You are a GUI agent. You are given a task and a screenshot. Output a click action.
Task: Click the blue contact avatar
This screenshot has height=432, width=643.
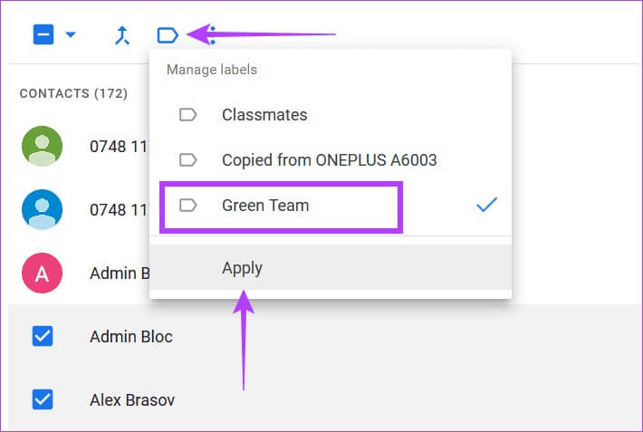coord(43,209)
